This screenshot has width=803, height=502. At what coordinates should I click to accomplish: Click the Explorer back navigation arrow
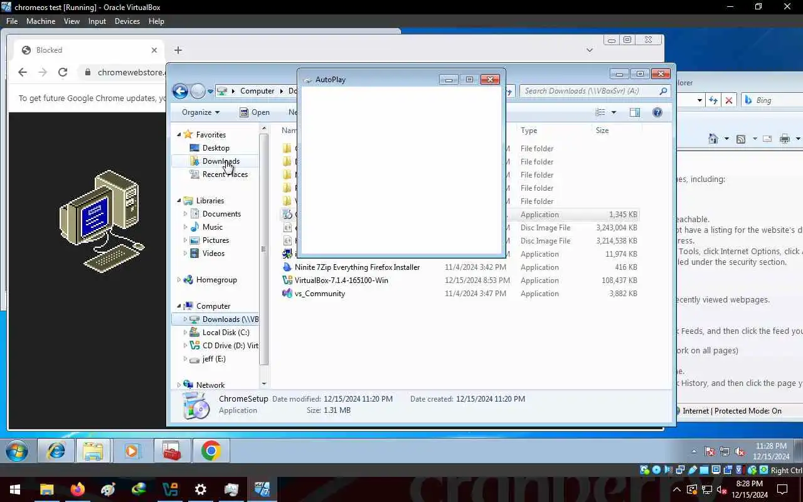click(180, 91)
